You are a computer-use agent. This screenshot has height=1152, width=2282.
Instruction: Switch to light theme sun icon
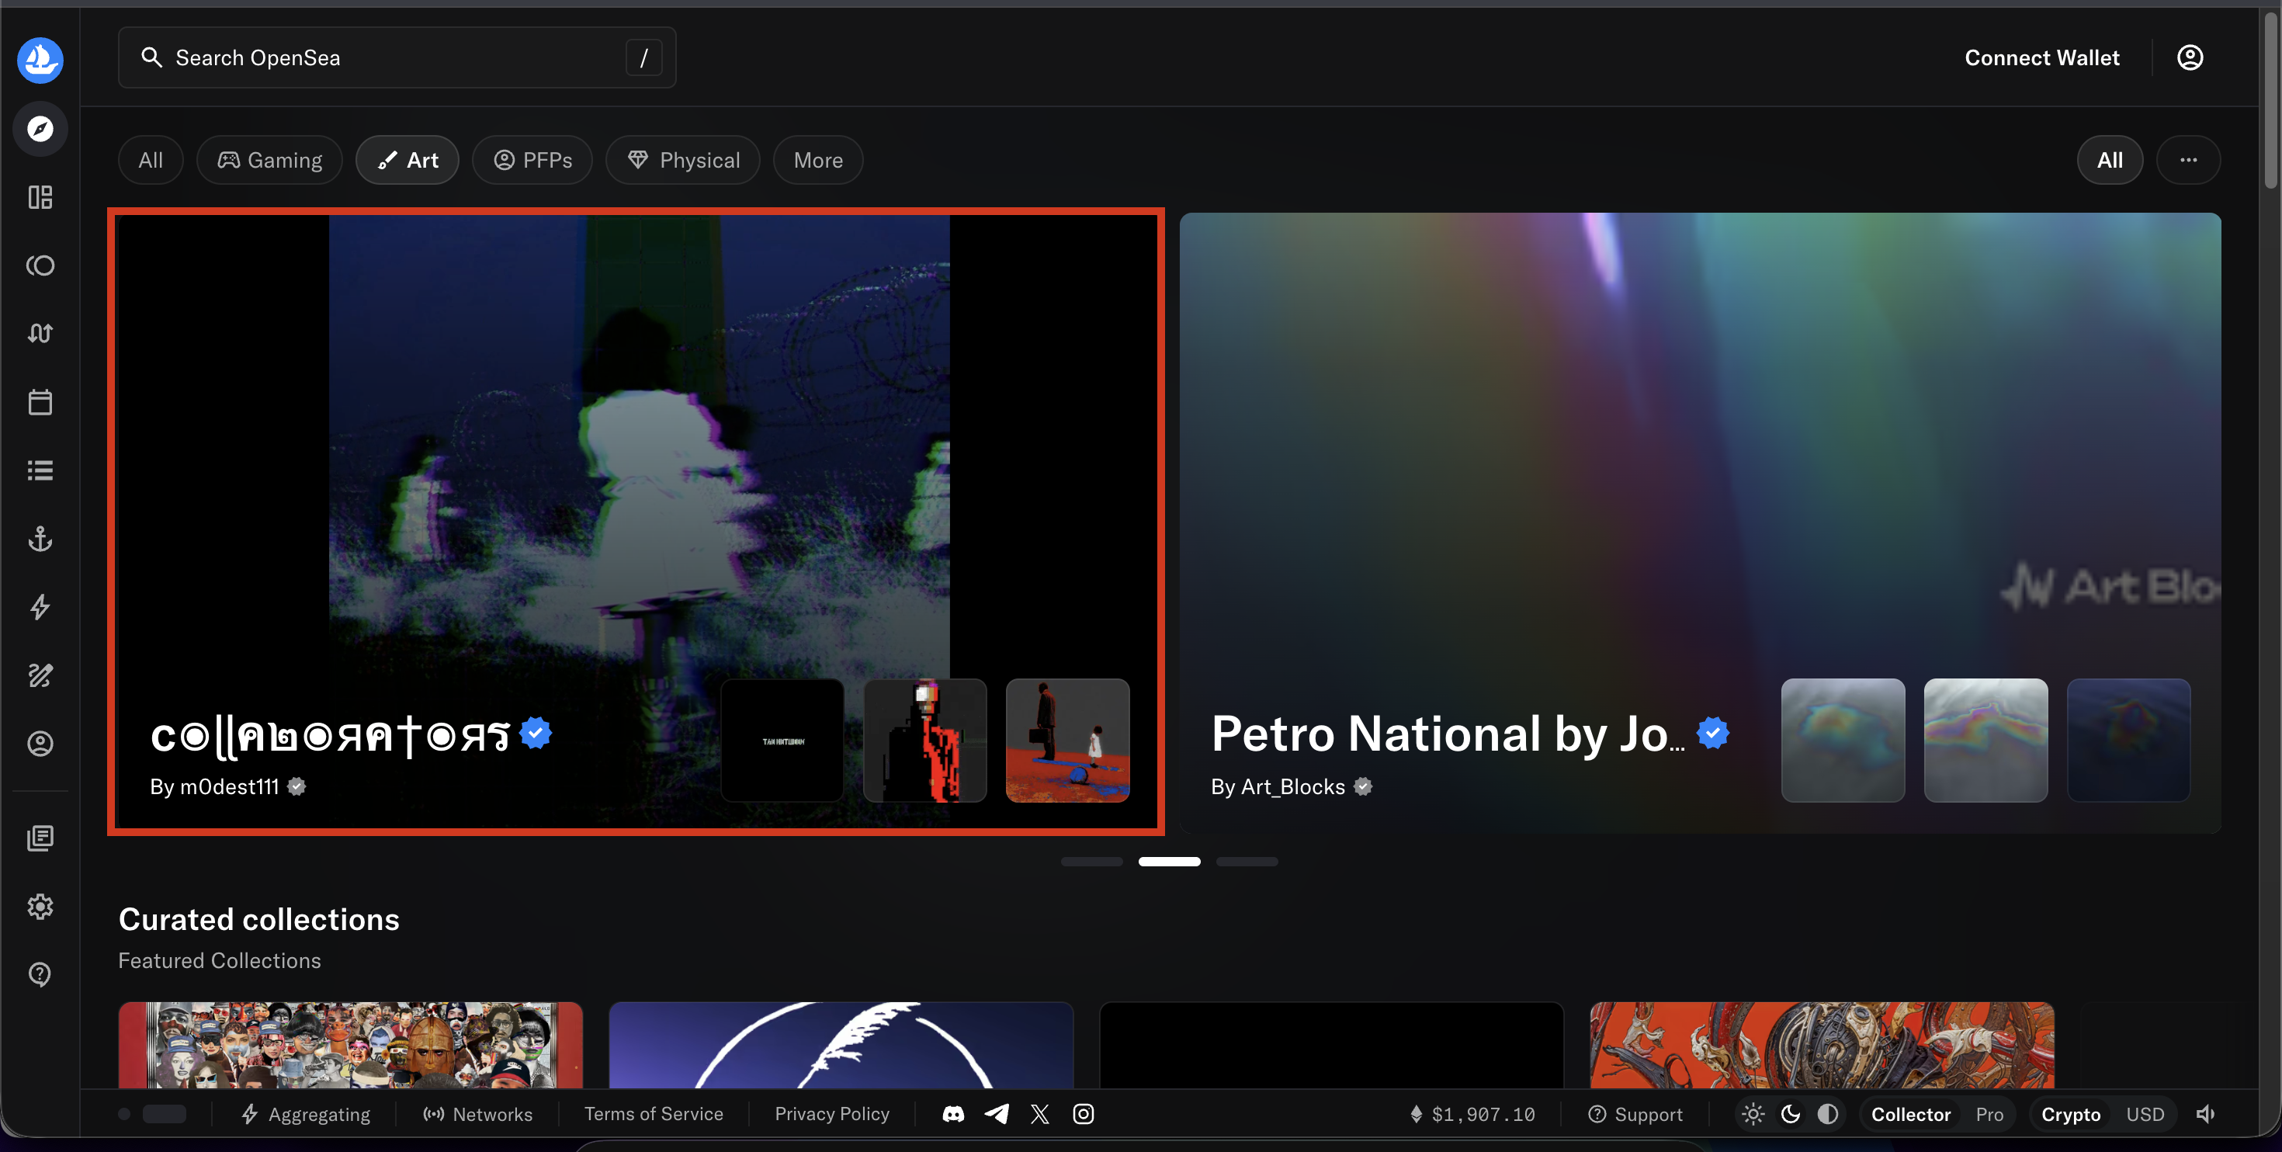point(1753,1114)
